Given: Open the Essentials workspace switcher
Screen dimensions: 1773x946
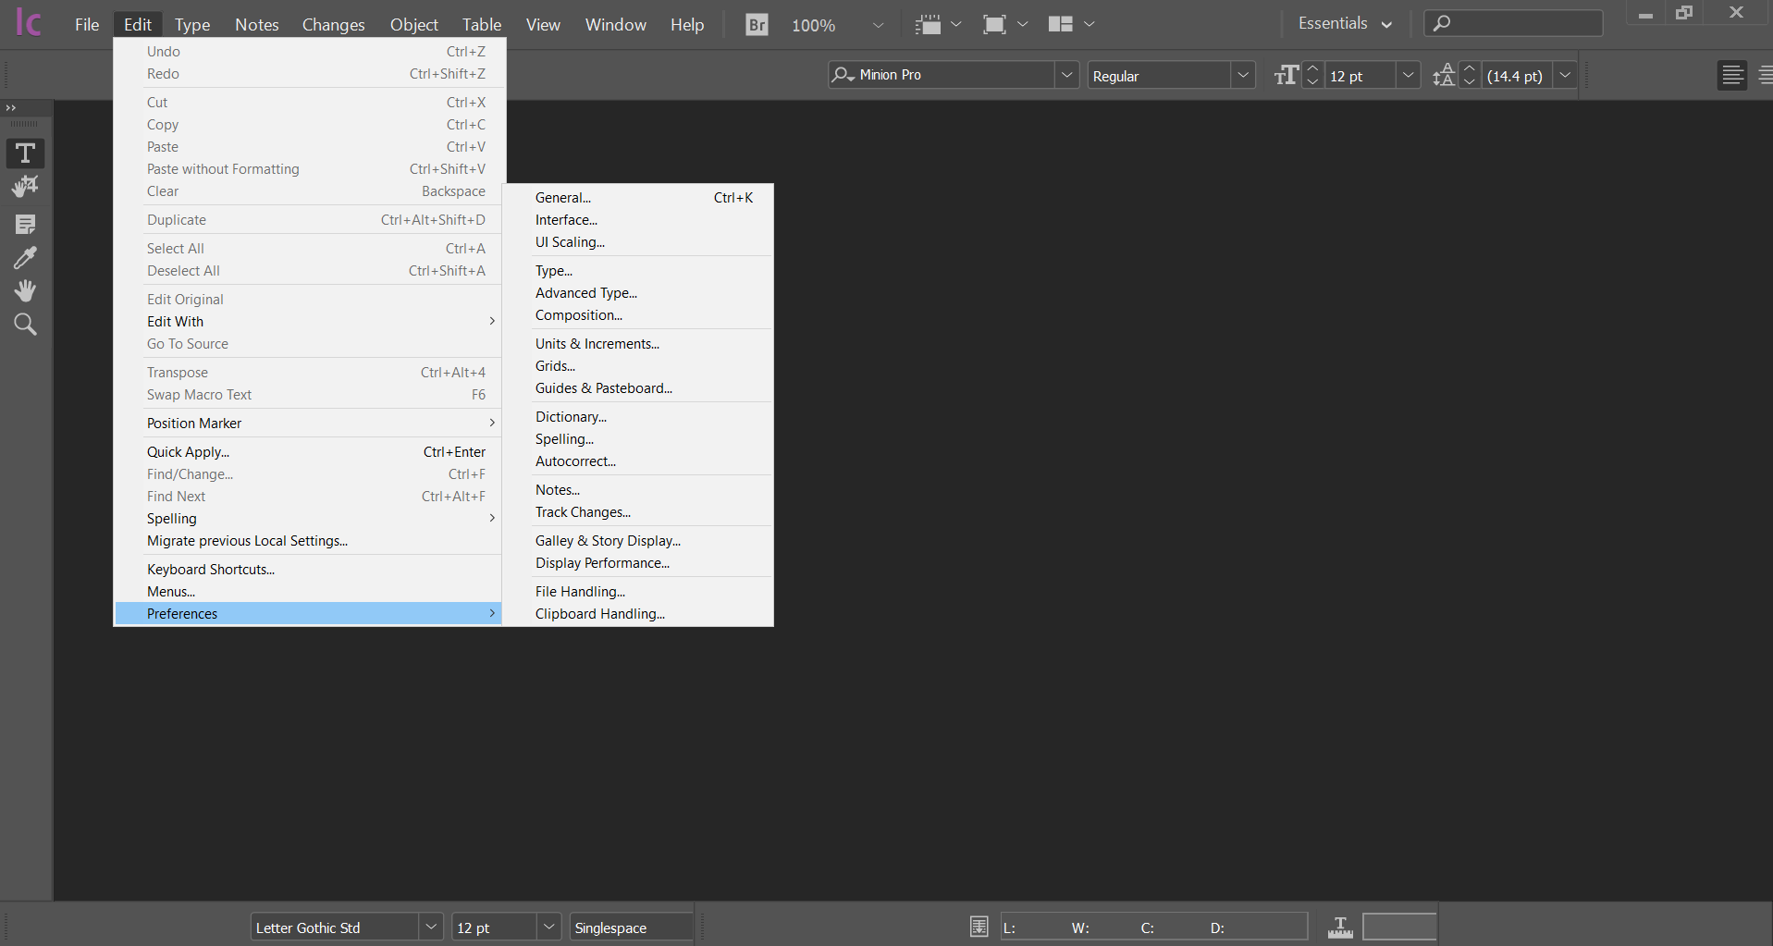Looking at the screenshot, I should (1345, 24).
